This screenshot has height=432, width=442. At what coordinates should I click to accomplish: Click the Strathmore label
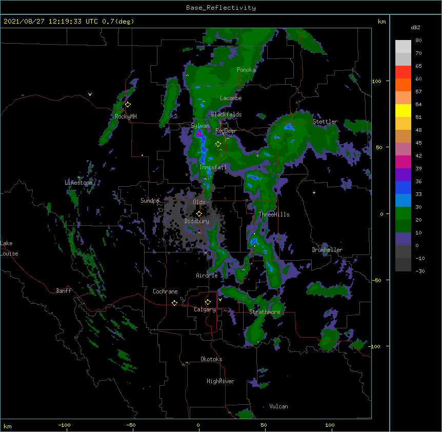click(x=265, y=312)
